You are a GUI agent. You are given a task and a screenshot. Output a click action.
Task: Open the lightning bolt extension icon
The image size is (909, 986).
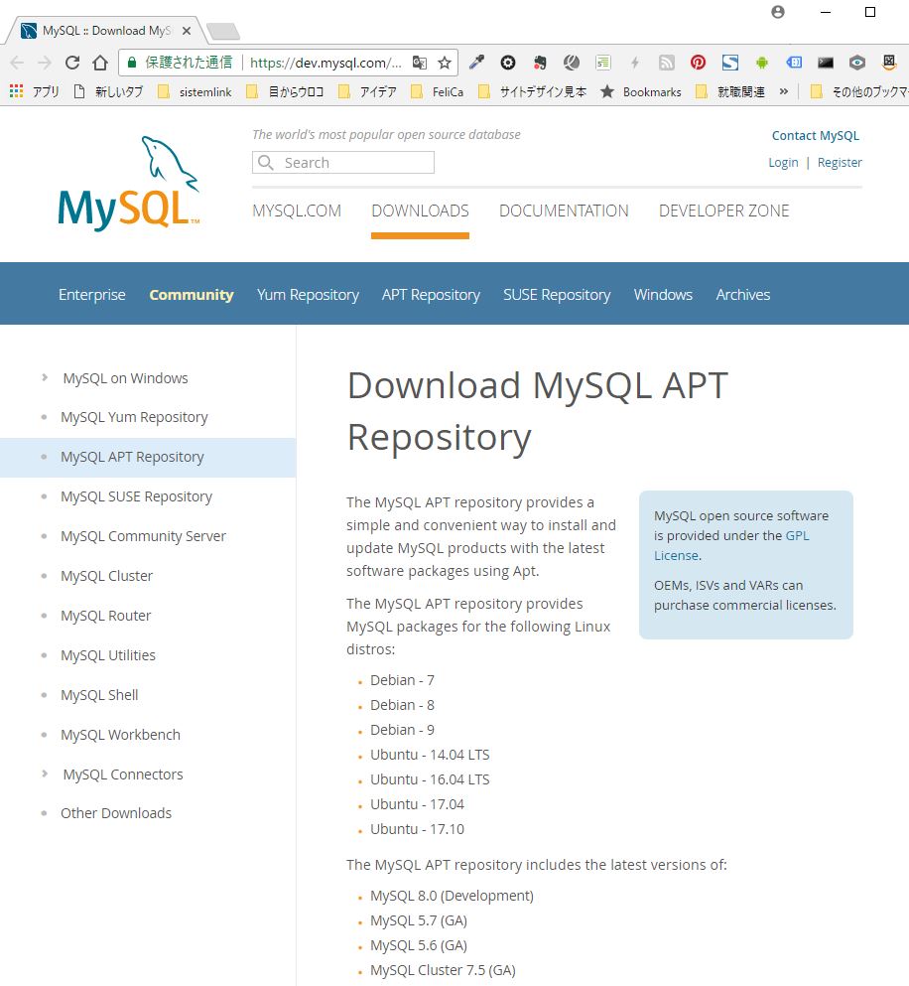(x=635, y=63)
